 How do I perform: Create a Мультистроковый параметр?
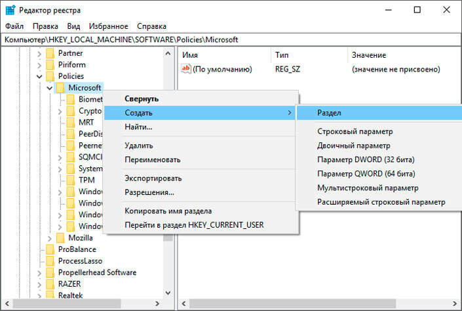click(x=379, y=188)
